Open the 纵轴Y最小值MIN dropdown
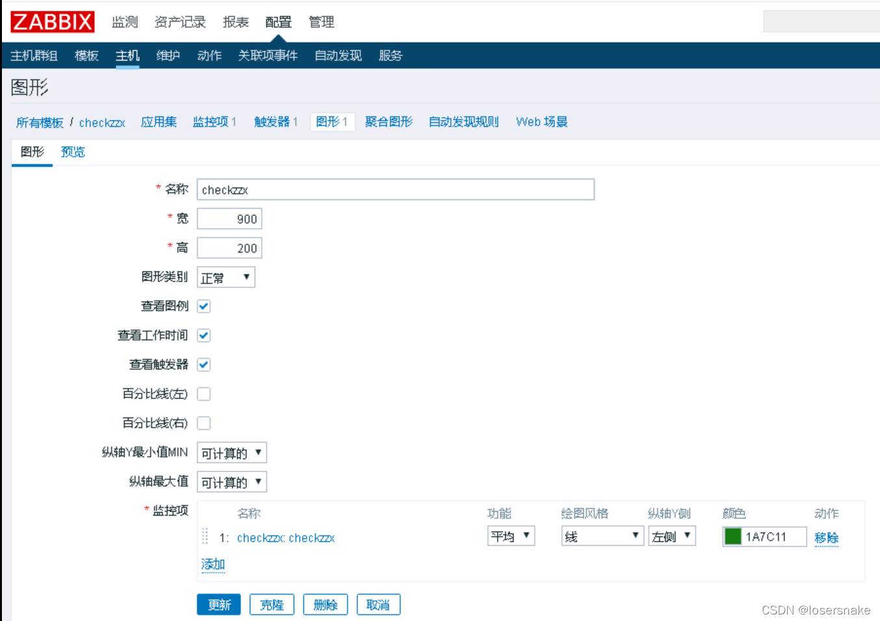 click(231, 453)
